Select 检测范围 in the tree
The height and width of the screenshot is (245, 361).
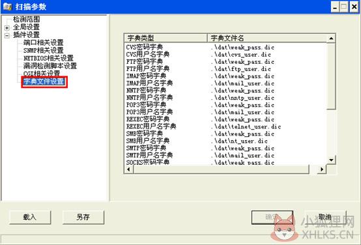point(26,20)
